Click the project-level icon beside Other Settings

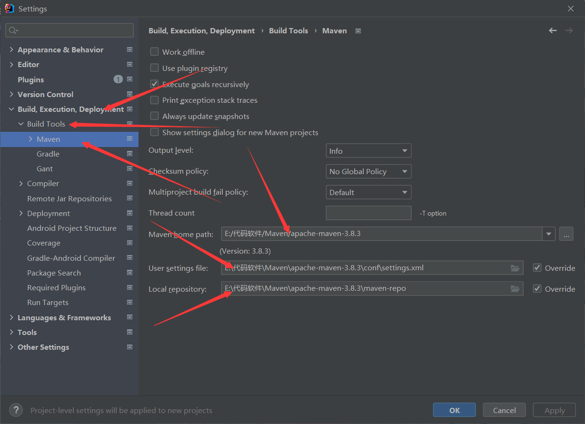tap(129, 347)
